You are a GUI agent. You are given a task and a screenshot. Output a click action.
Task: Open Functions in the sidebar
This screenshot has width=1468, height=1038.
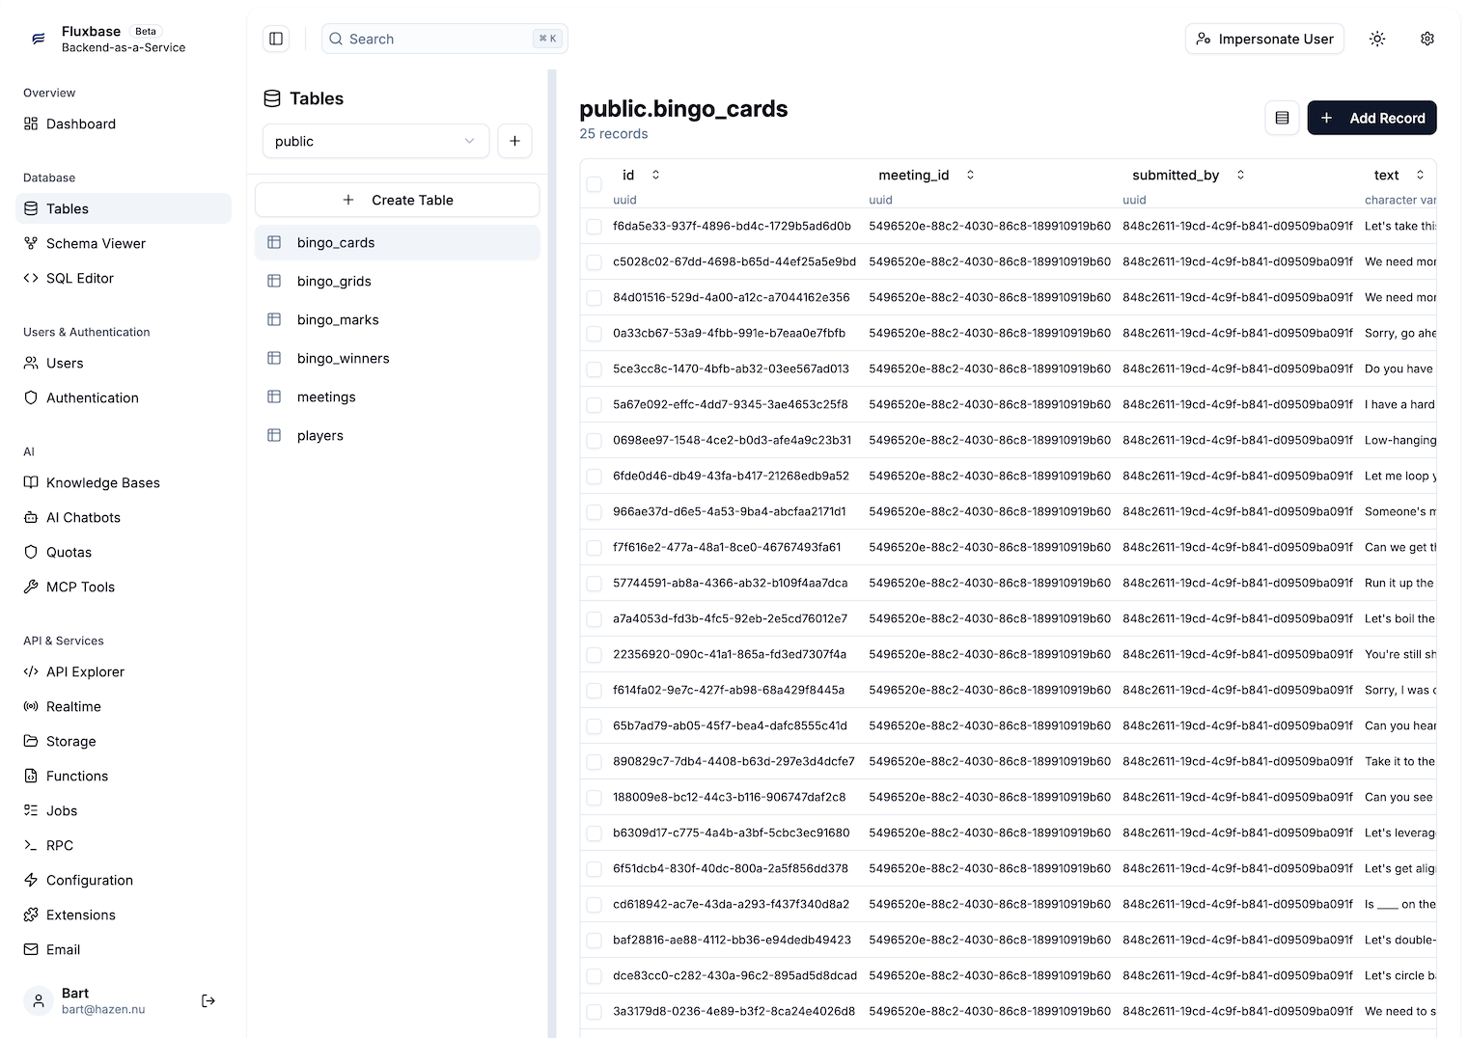[x=124, y=776]
